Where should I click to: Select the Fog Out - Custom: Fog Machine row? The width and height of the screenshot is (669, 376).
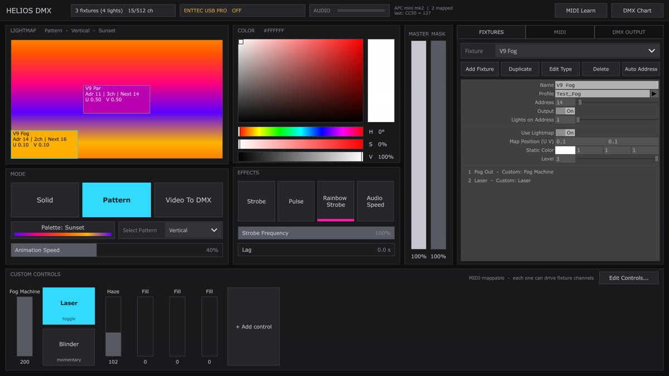click(511, 172)
